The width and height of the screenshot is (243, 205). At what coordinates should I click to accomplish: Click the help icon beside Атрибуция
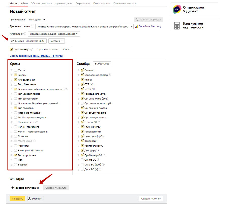coord(25,33)
